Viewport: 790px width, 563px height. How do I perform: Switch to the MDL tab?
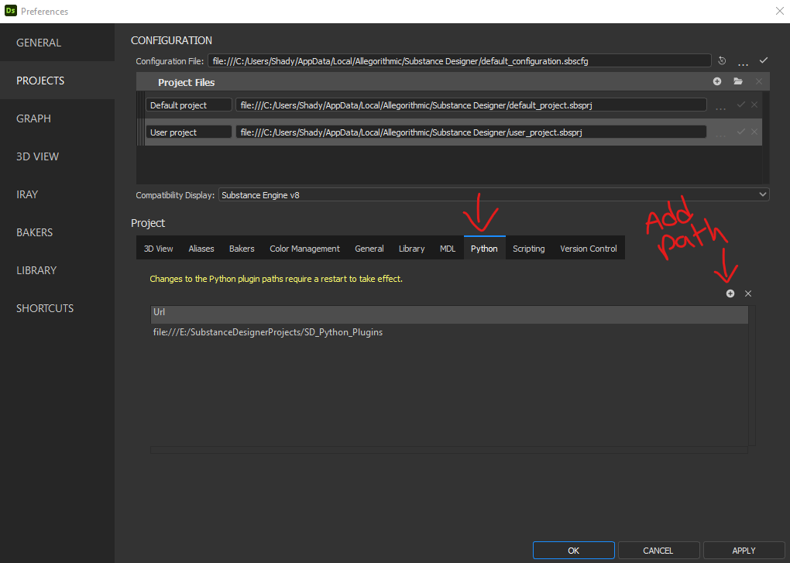(x=448, y=249)
